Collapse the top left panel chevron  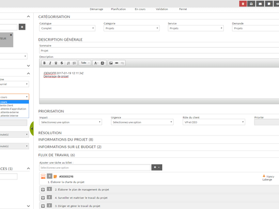pos(28,16)
